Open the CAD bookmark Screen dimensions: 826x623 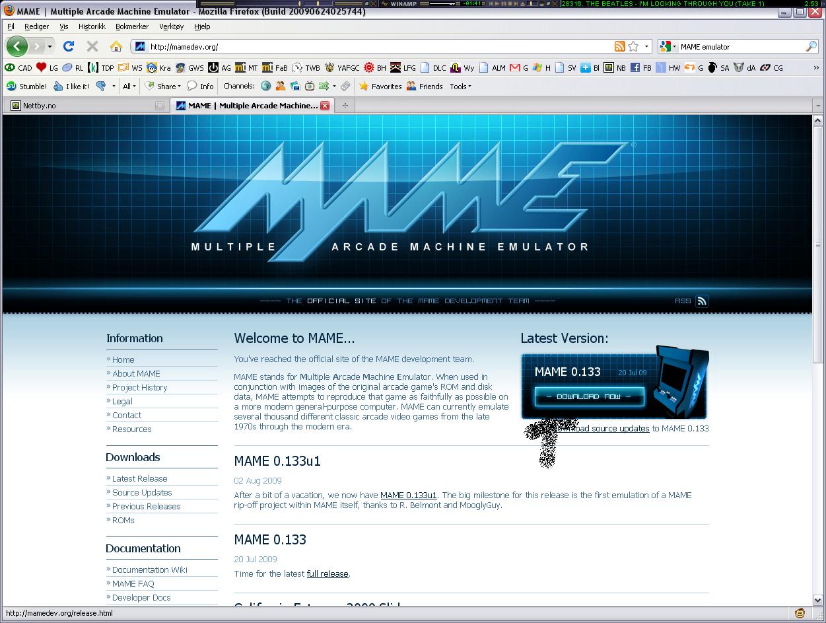tap(19, 67)
